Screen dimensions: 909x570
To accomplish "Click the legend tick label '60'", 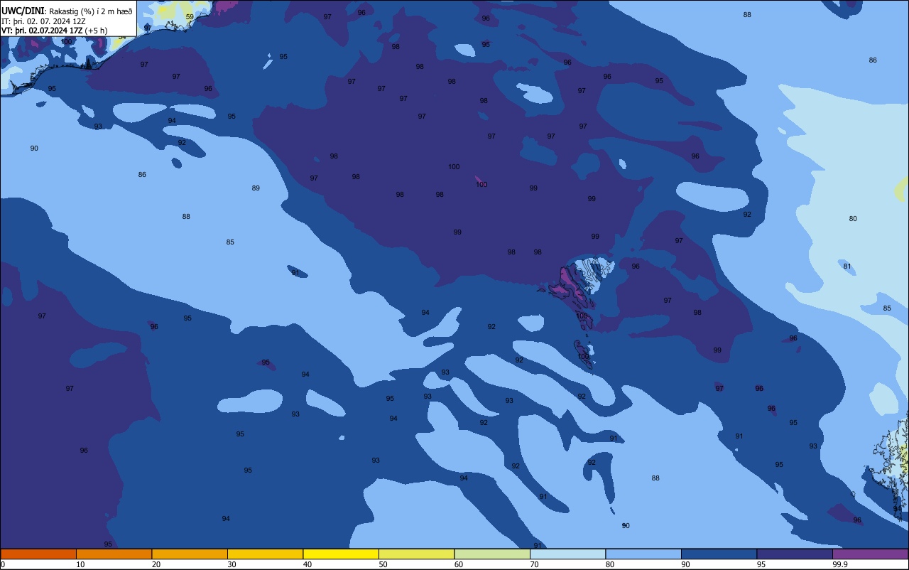I will pos(459,564).
